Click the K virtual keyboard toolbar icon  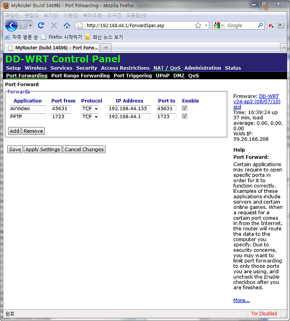[x=281, y=25]
